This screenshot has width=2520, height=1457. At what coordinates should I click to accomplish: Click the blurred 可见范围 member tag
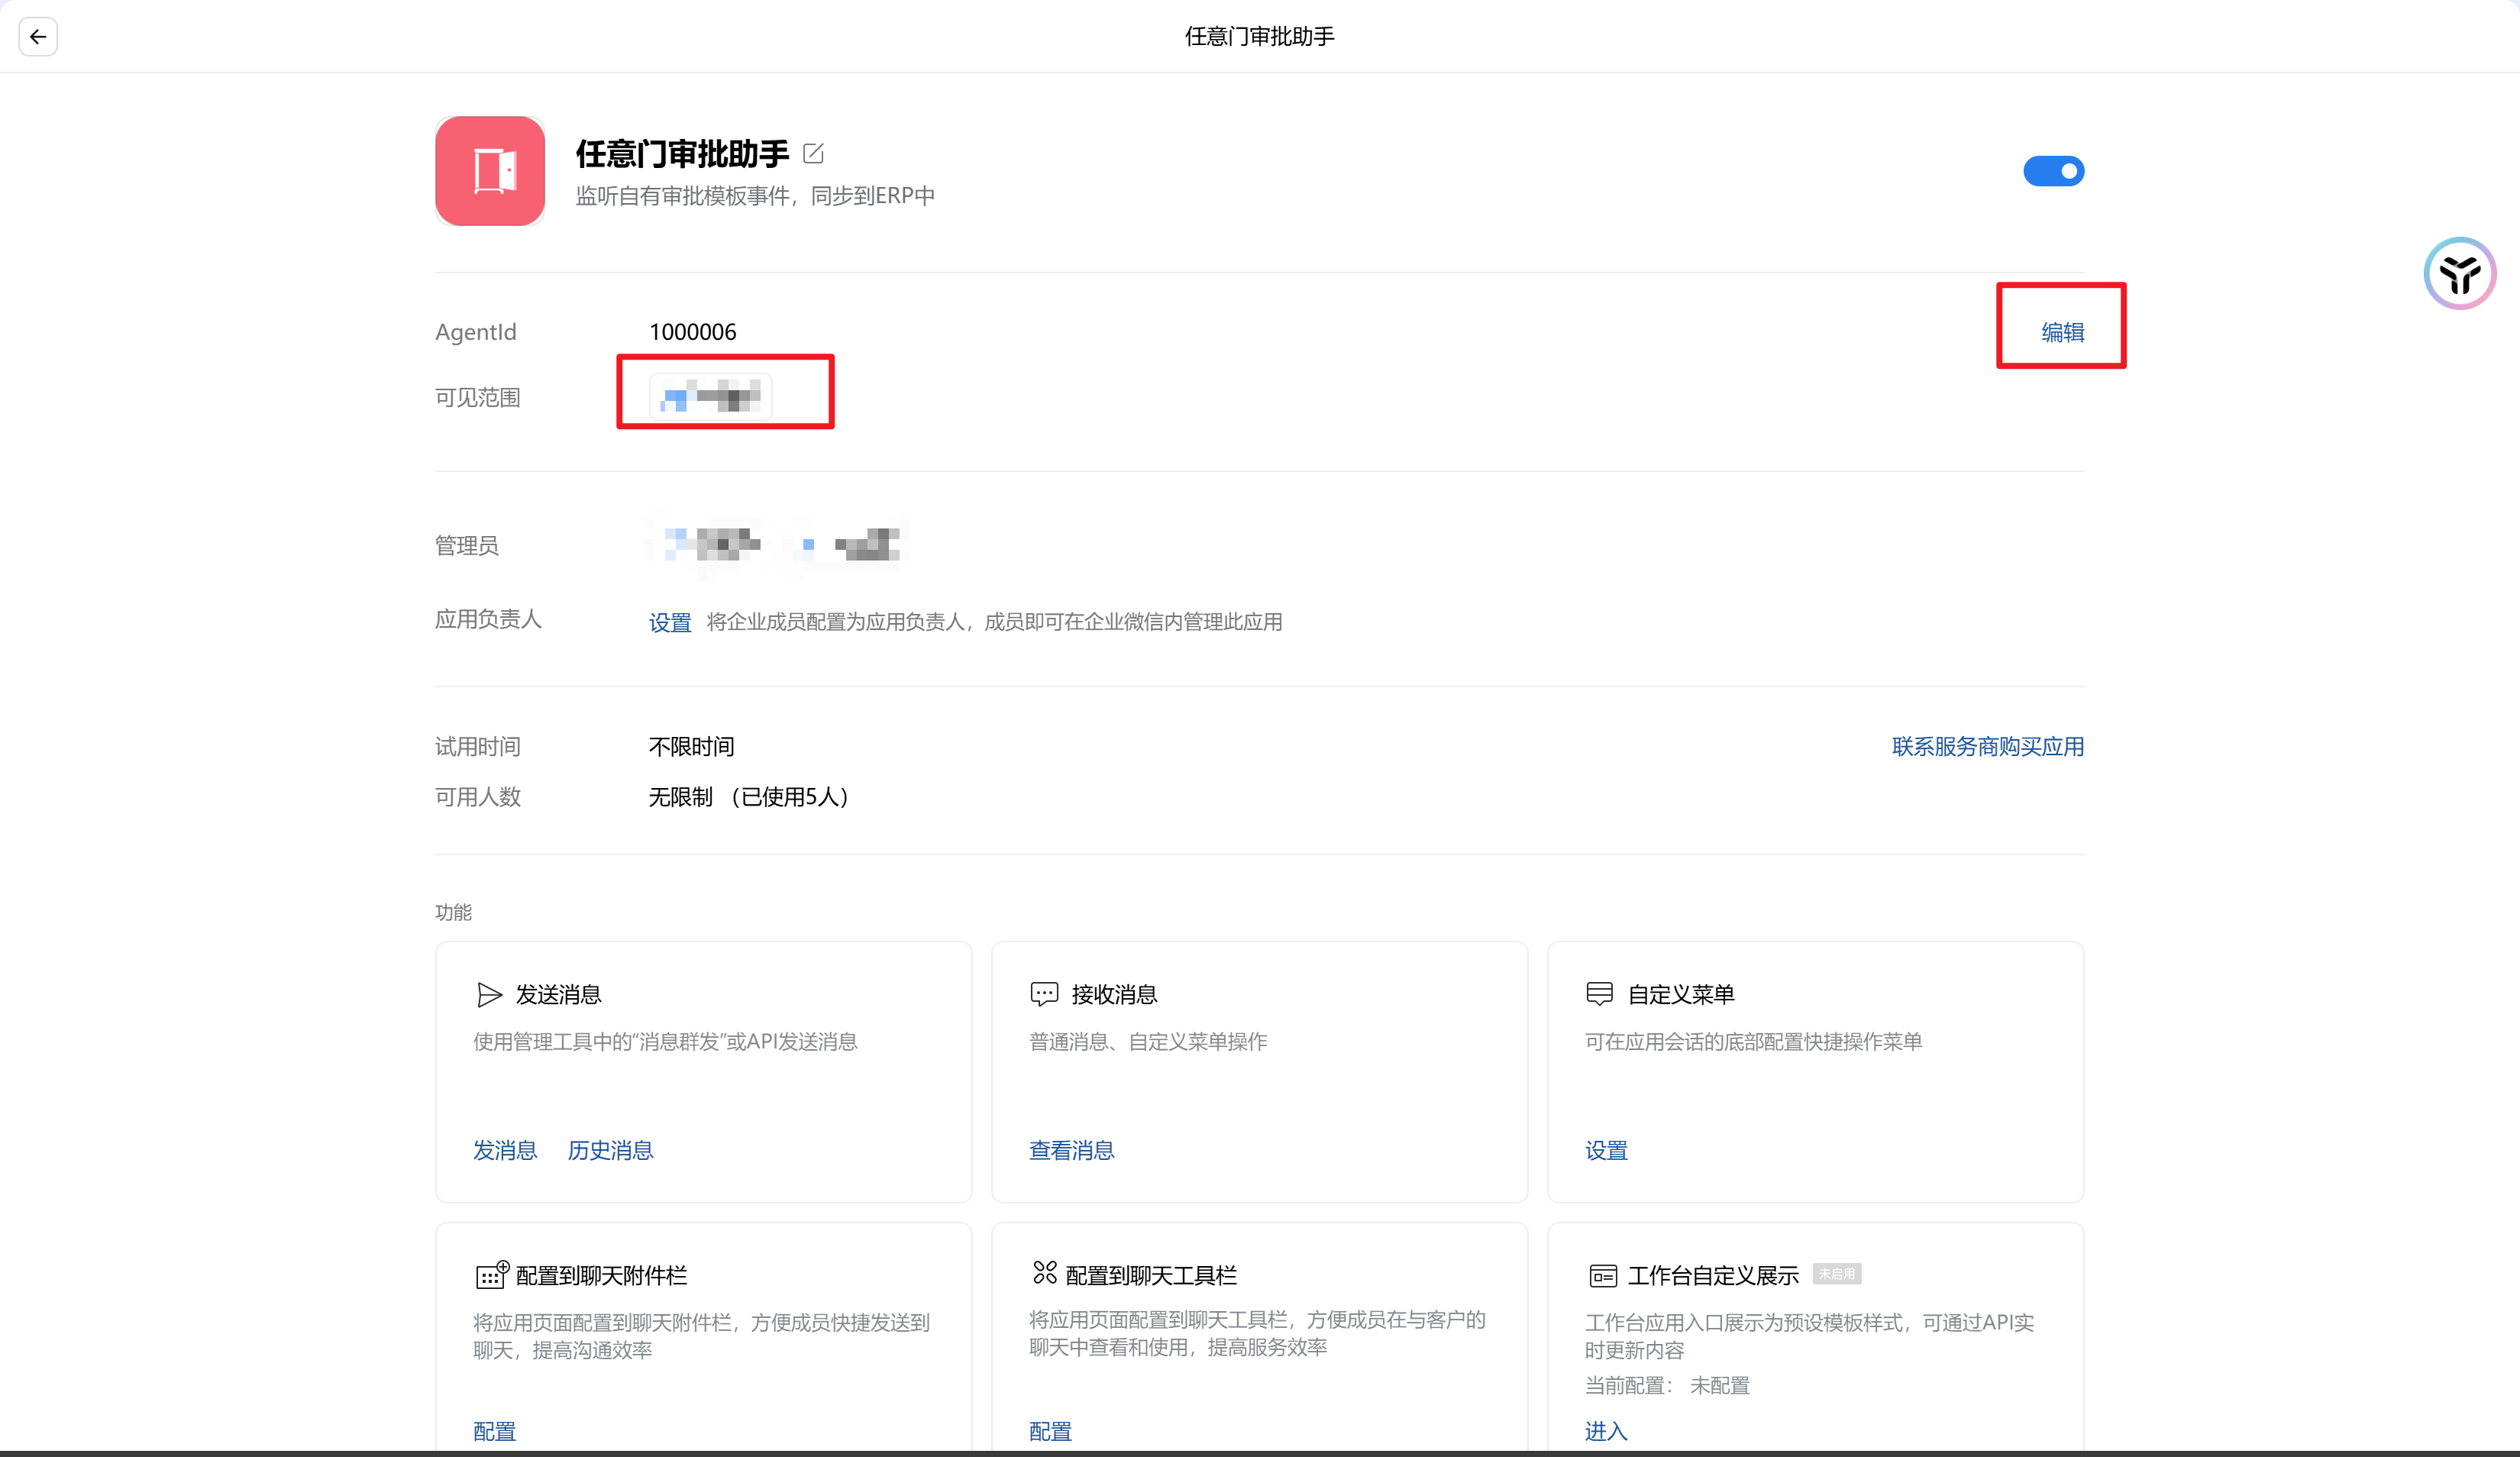711,397
